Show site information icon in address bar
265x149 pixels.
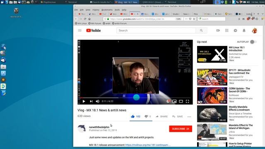(x=105, y=19)
